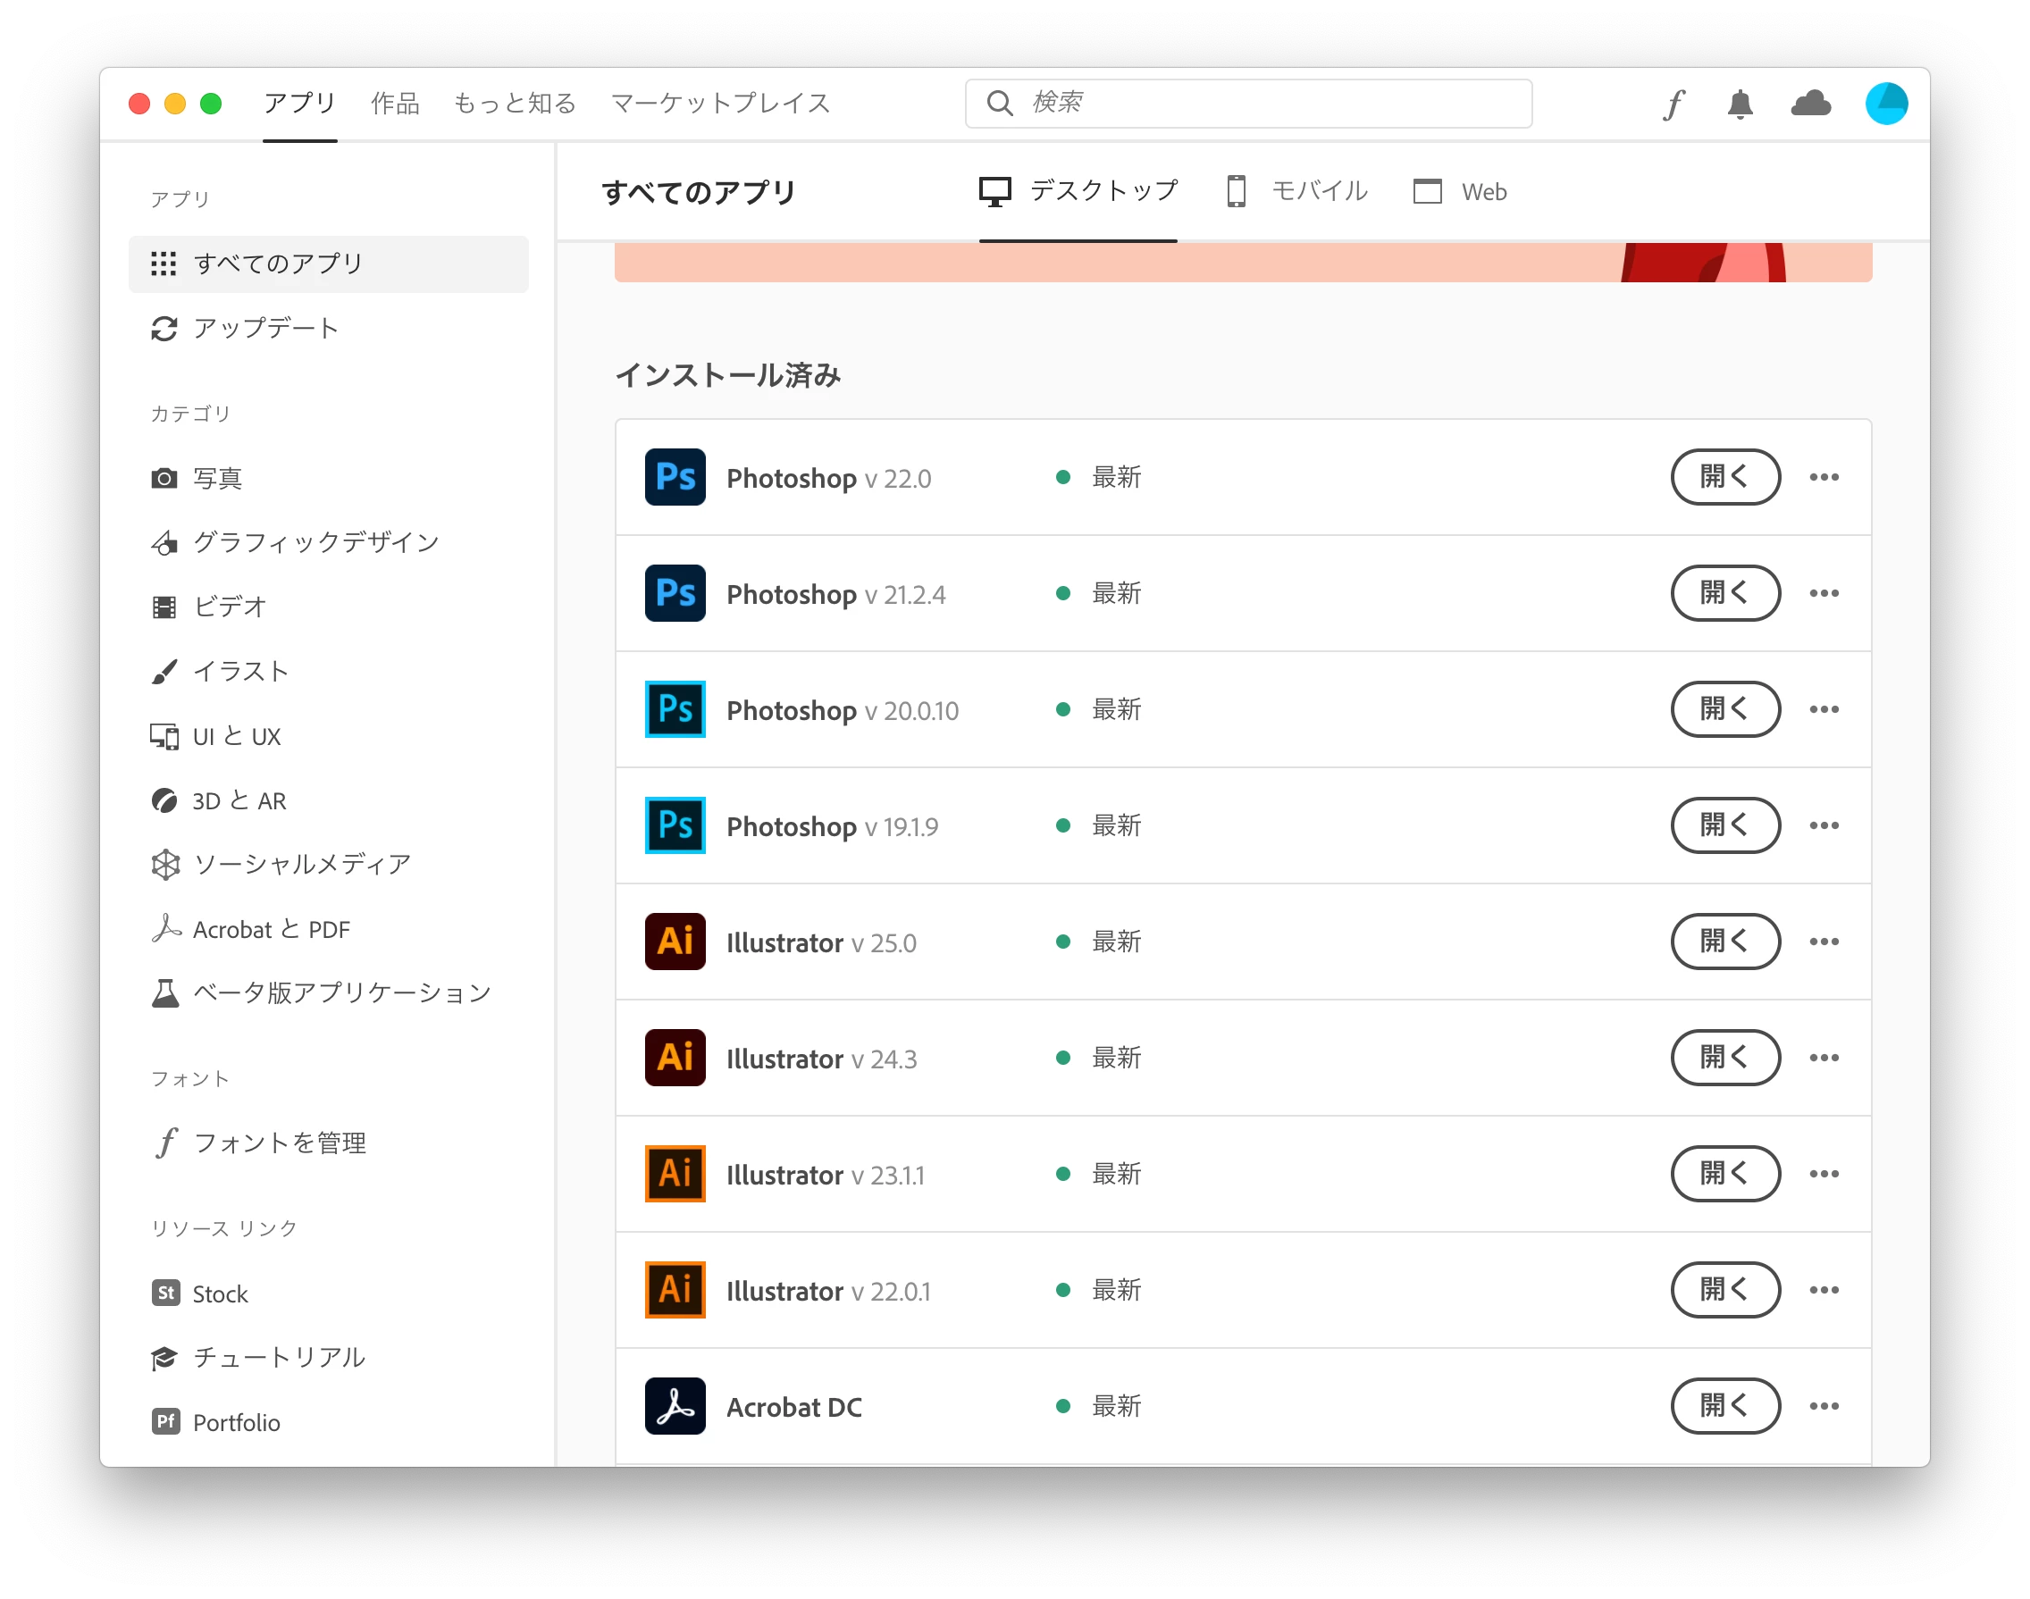Switch to Web tab
The height and width of the screenshot is (1599, 2030).
tap(1461, 192)
